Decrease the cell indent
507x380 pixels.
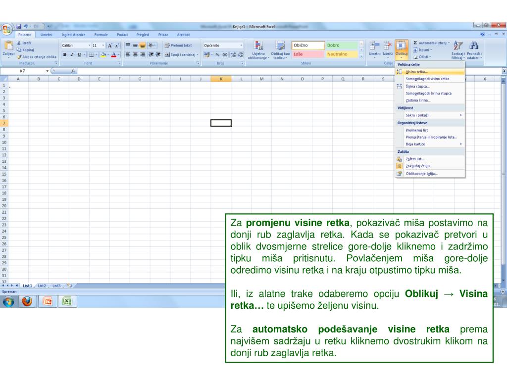coord(151,54)
